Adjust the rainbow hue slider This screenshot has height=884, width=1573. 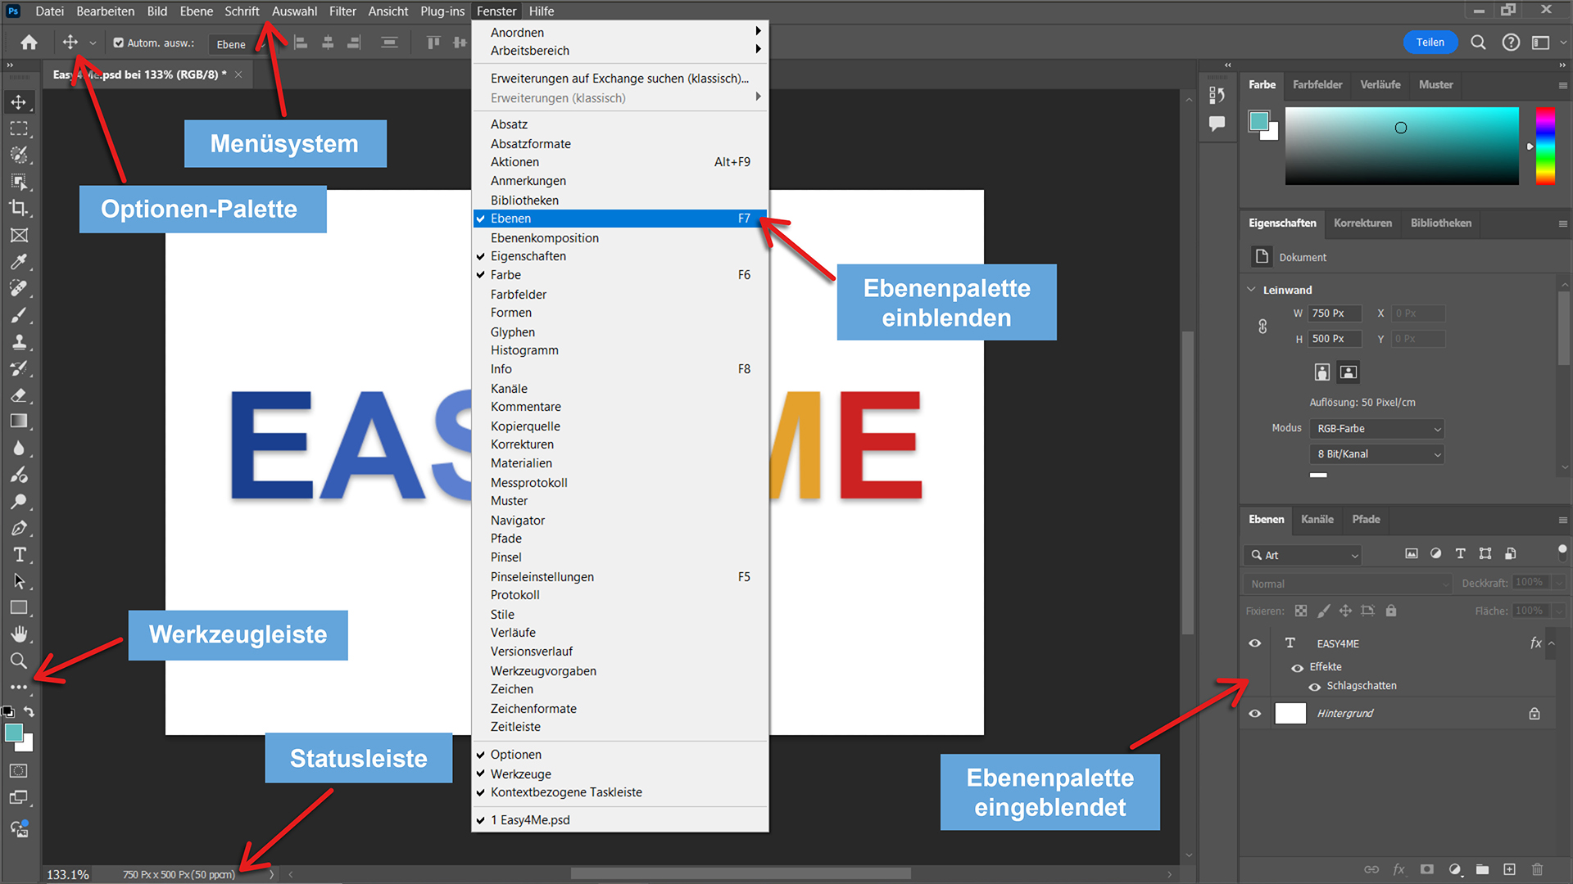point(1545,146)
